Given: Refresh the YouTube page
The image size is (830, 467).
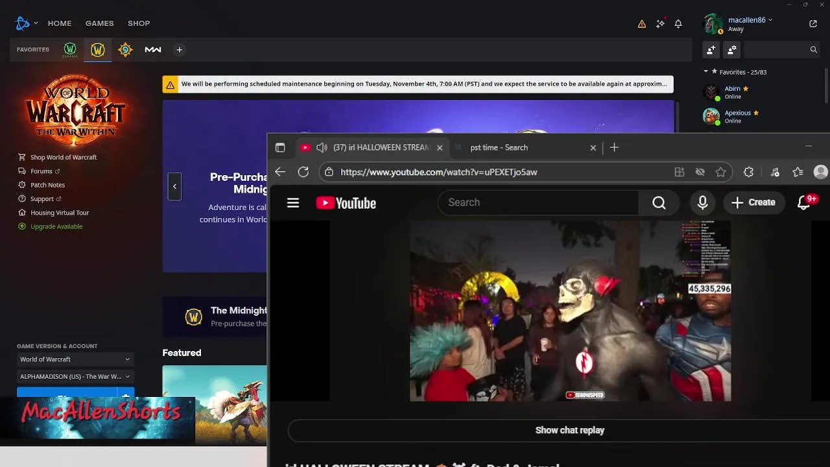Looking at the screenshot, I should pos(303,172).
